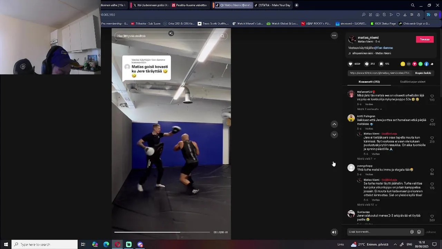Share video via WhatsApp icon
This screenshot has height=249, width=442.
coord(420,64)
